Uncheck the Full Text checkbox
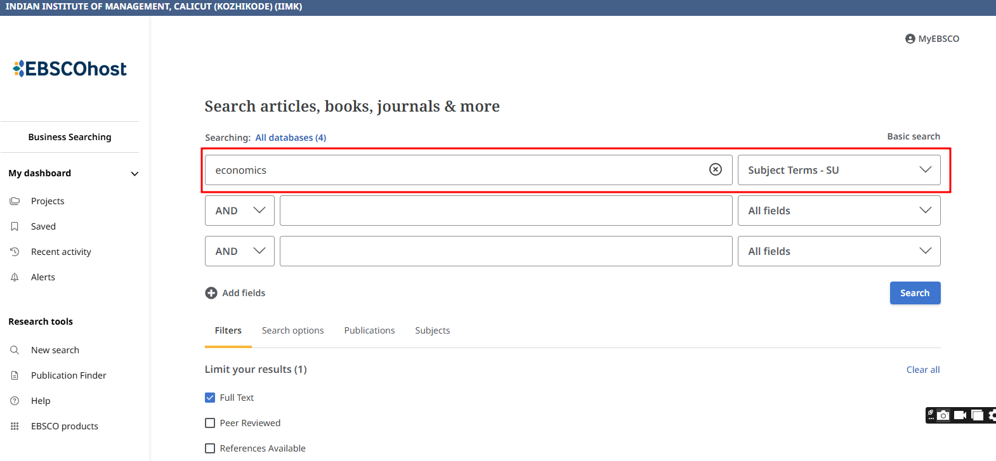996x461 pixels. pyautogui.click(x=210, y=398)
